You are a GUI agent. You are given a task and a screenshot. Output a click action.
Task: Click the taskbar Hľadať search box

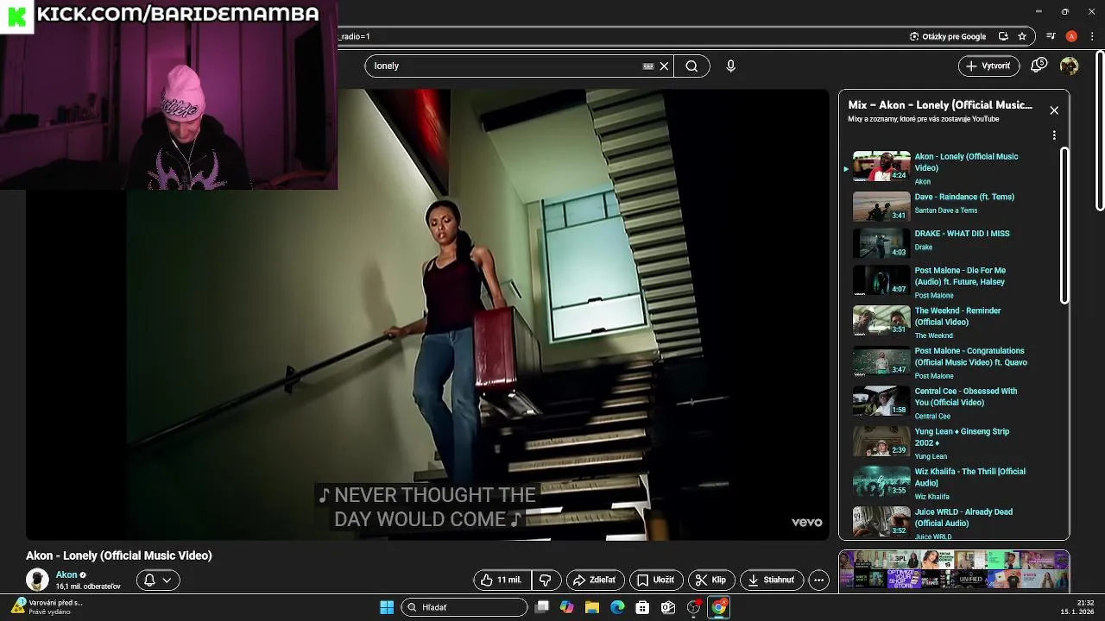[x=465, y=607]
